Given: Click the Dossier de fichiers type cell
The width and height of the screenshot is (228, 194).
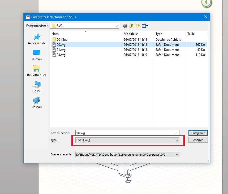Looking at the screenshot, I should (168, 39).
